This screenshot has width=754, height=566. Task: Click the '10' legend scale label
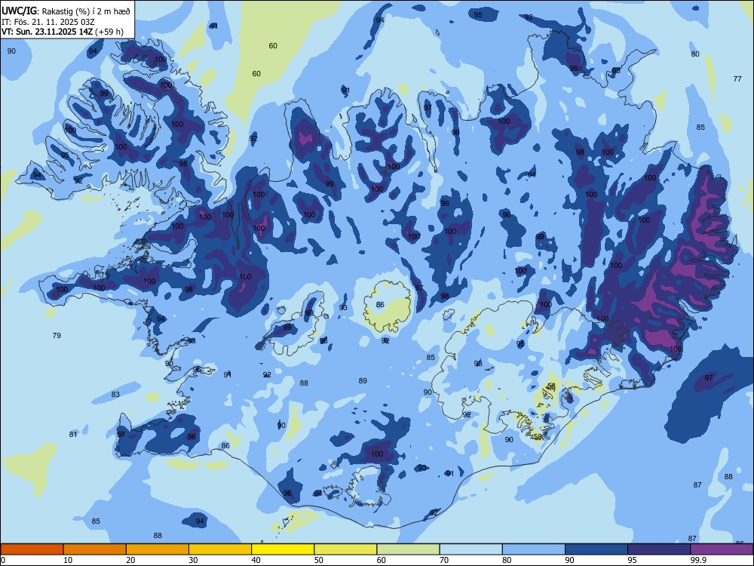pyautogui.click(x=68, y=560)
